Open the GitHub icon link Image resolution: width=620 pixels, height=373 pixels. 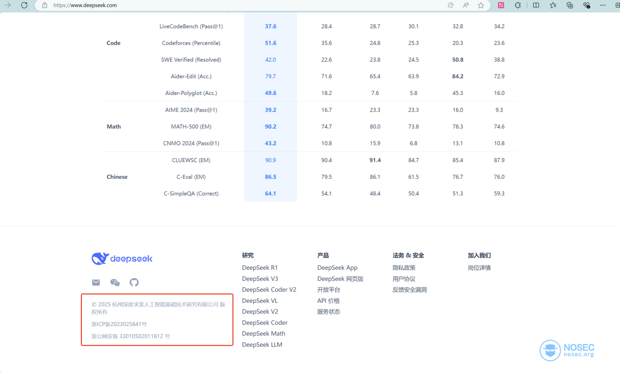(134, 282)
